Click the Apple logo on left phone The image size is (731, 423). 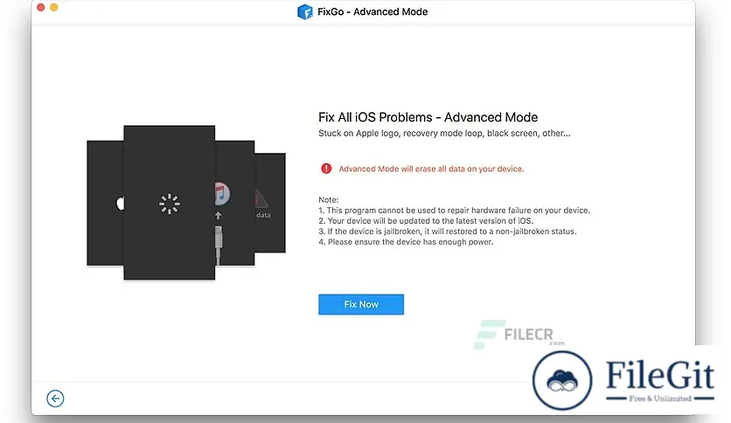pos(120,203)
